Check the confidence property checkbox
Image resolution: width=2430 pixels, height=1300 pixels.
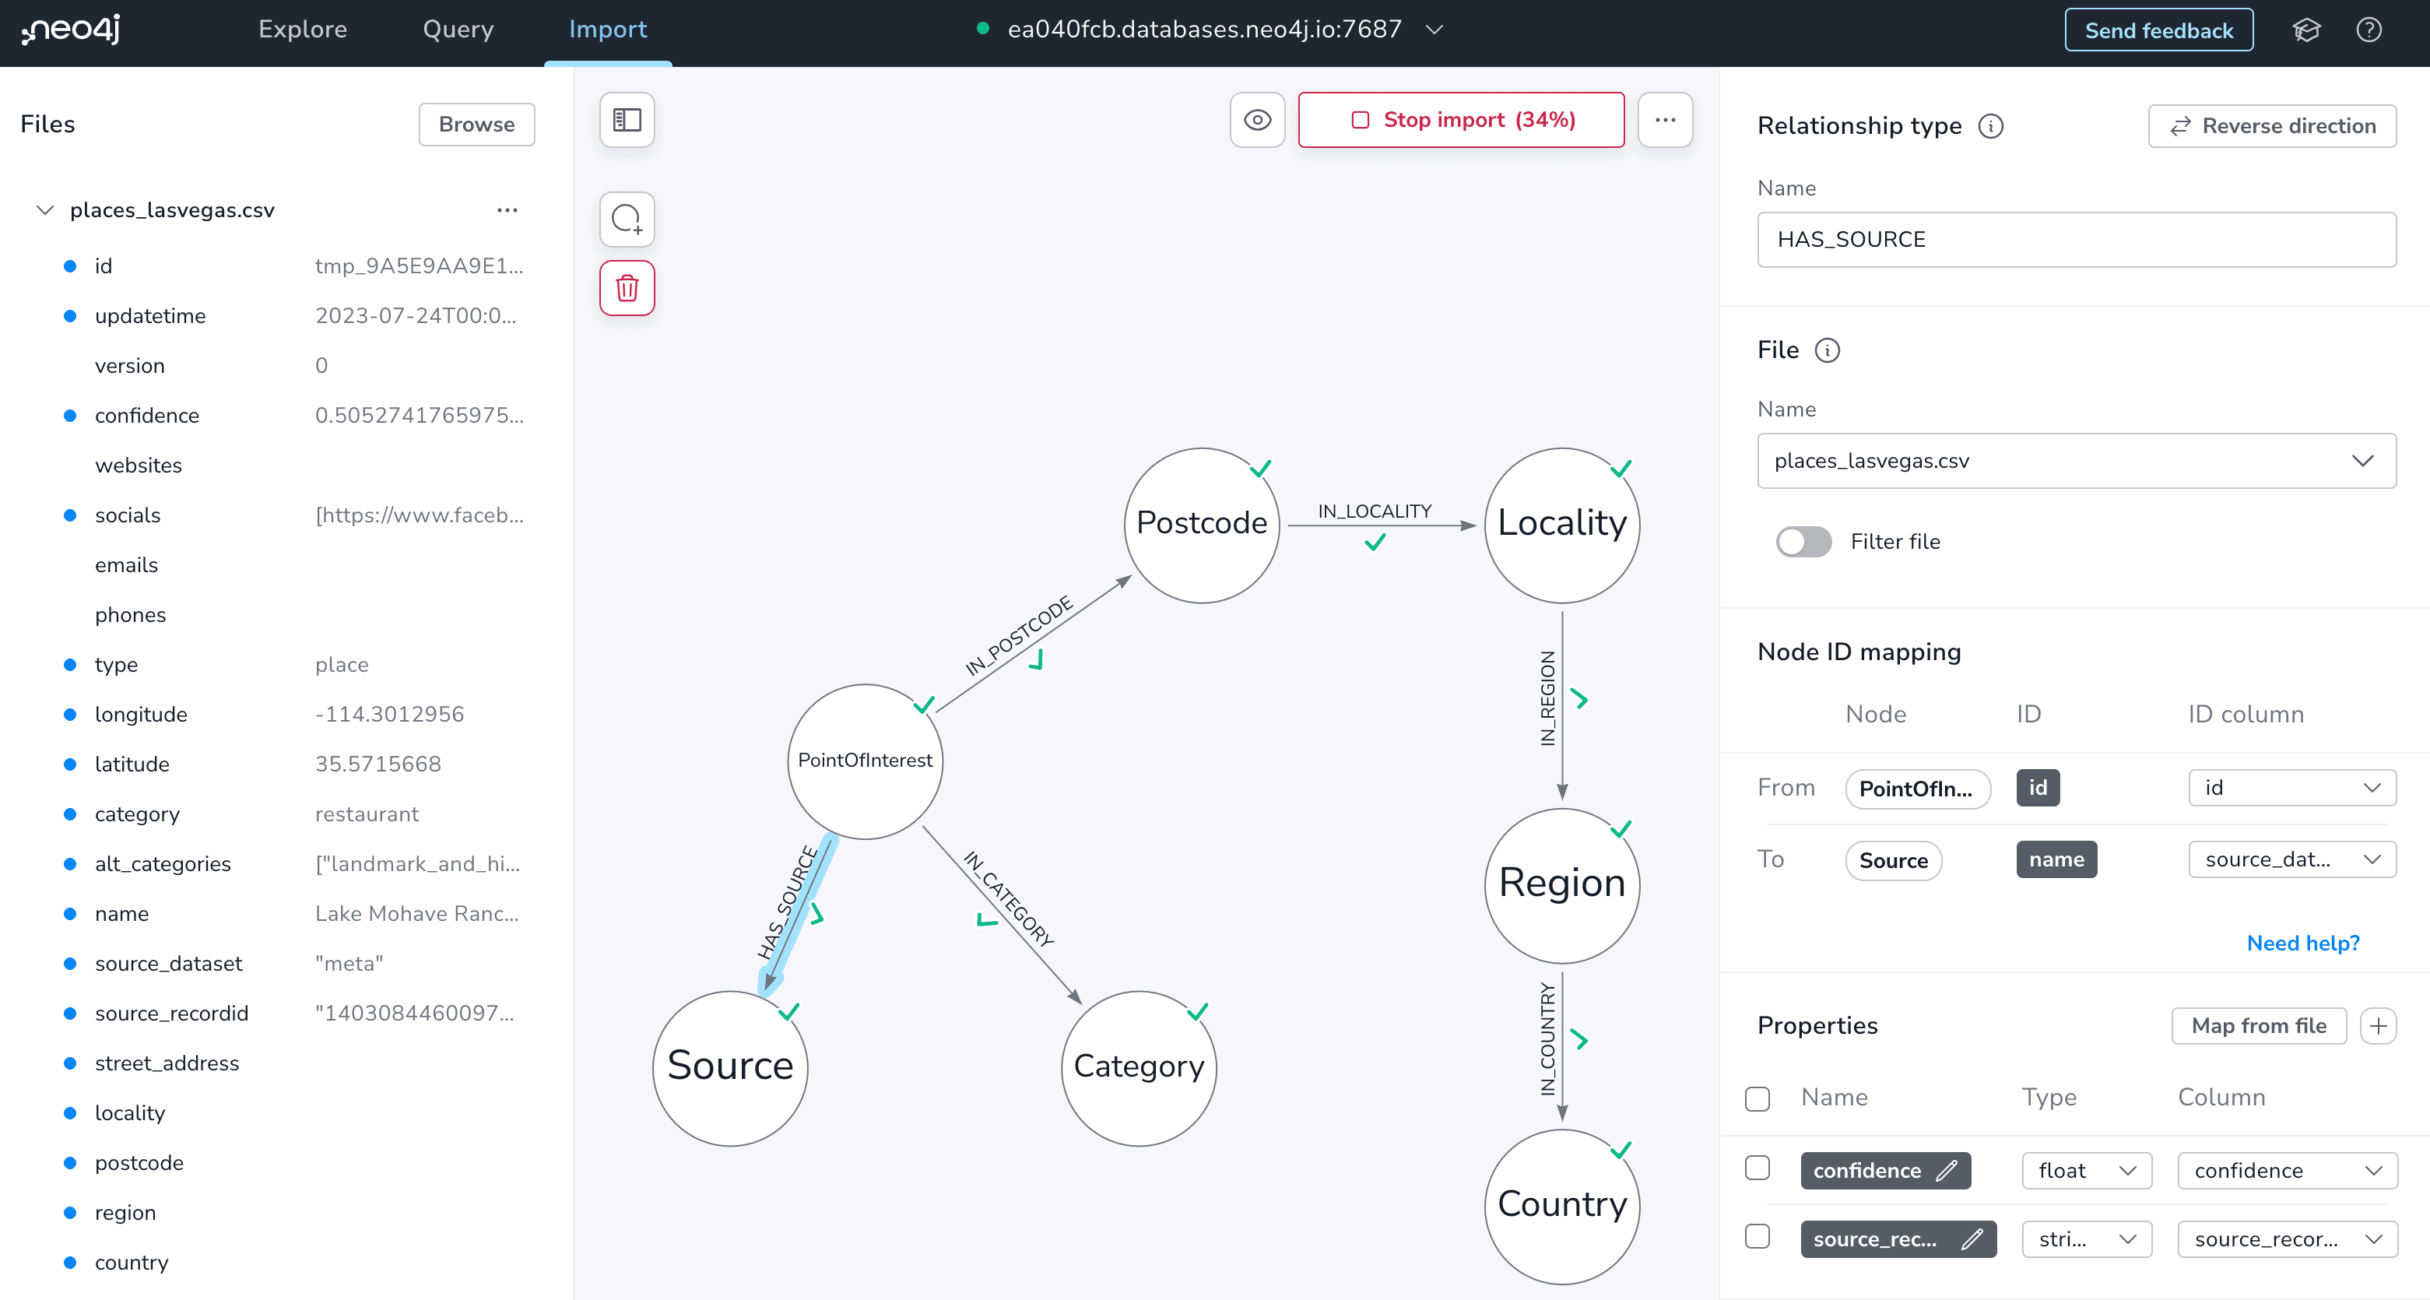coord(1758,1168)
